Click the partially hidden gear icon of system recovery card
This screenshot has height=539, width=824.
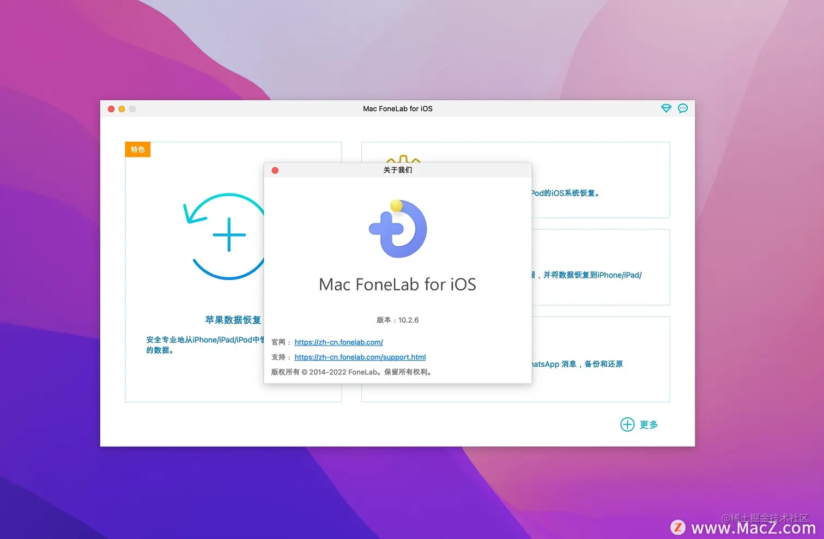pyautogui.click(x=403, y=159)
